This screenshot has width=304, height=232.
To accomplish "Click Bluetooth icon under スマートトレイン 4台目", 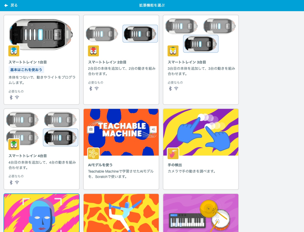I will (x=11, y=183).
